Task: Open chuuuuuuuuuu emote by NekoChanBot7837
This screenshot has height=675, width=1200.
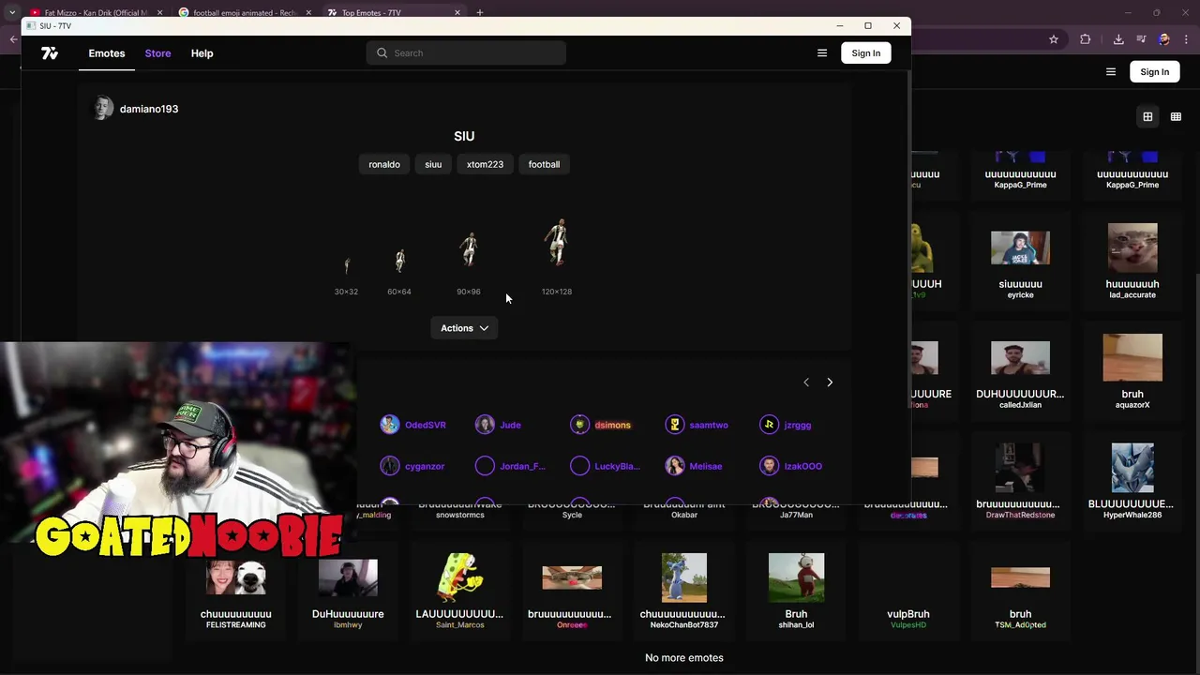Action: click(684, 591)
